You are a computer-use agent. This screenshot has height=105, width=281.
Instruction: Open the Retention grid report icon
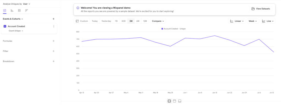click(x=27, y=11)
